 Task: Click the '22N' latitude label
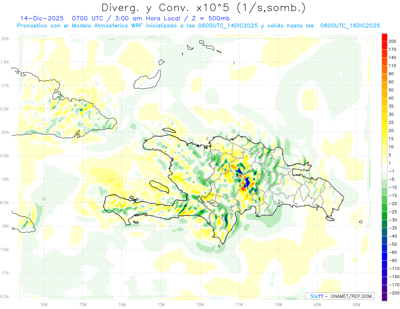pyautogui.click(x=5, y=39)
